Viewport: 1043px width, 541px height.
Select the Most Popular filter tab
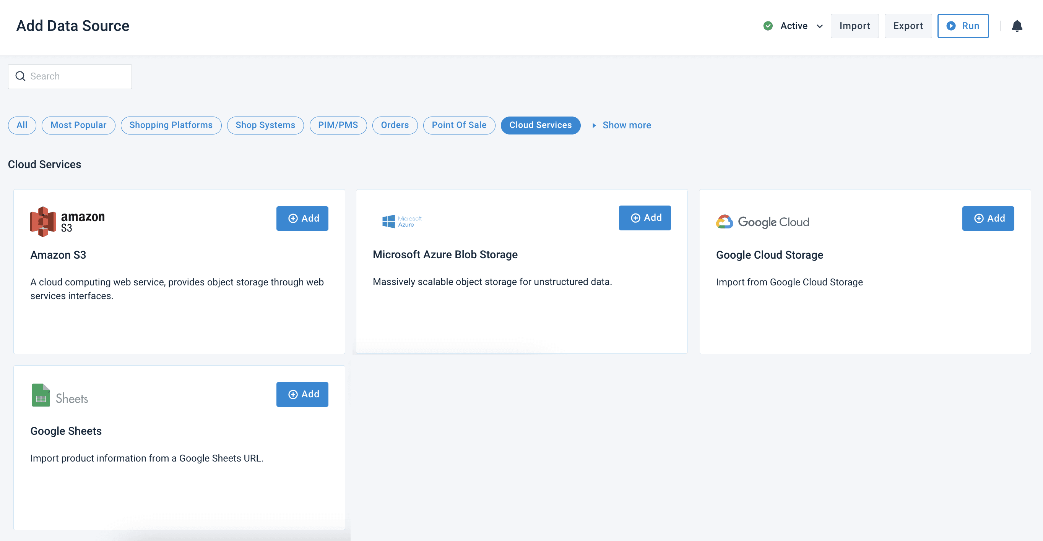(78, 125)
